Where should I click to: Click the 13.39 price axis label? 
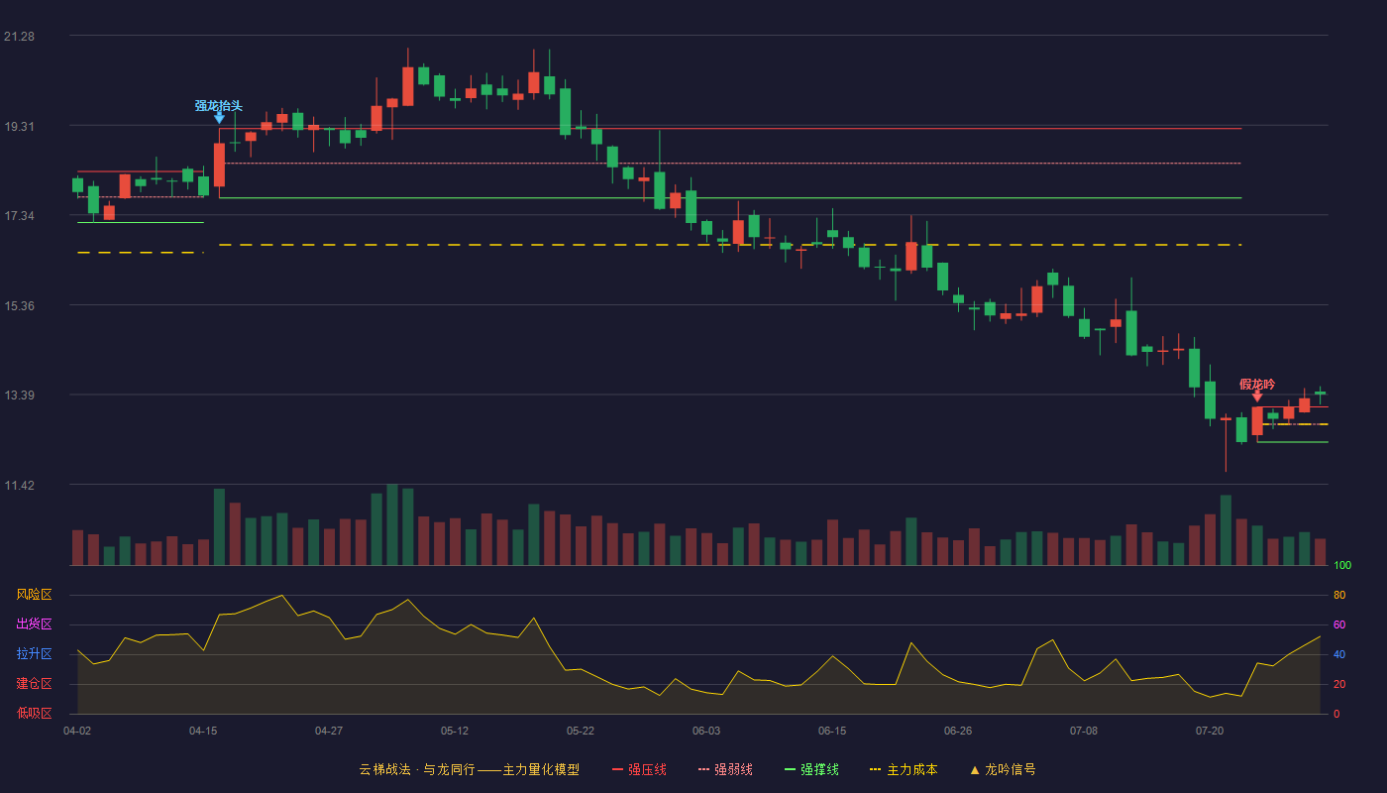[19, 396]
